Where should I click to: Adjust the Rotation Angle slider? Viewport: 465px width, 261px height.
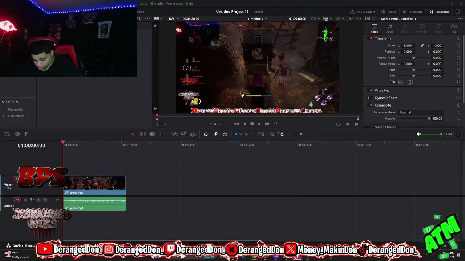pos(413,58)
